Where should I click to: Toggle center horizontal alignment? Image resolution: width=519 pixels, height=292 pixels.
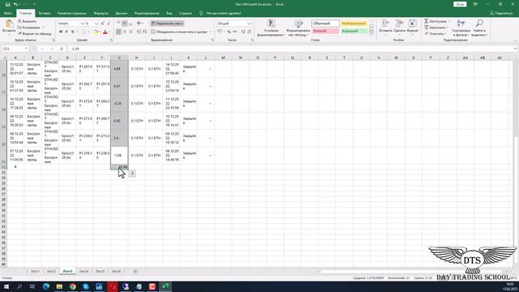click(124, 32)
